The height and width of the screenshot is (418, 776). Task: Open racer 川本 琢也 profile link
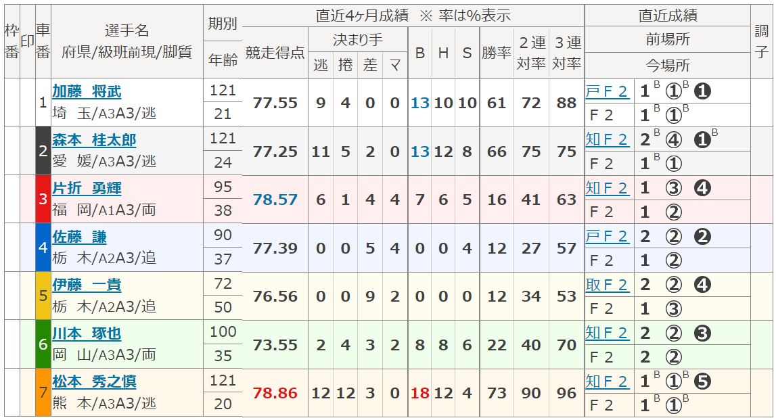coord(87,333)
